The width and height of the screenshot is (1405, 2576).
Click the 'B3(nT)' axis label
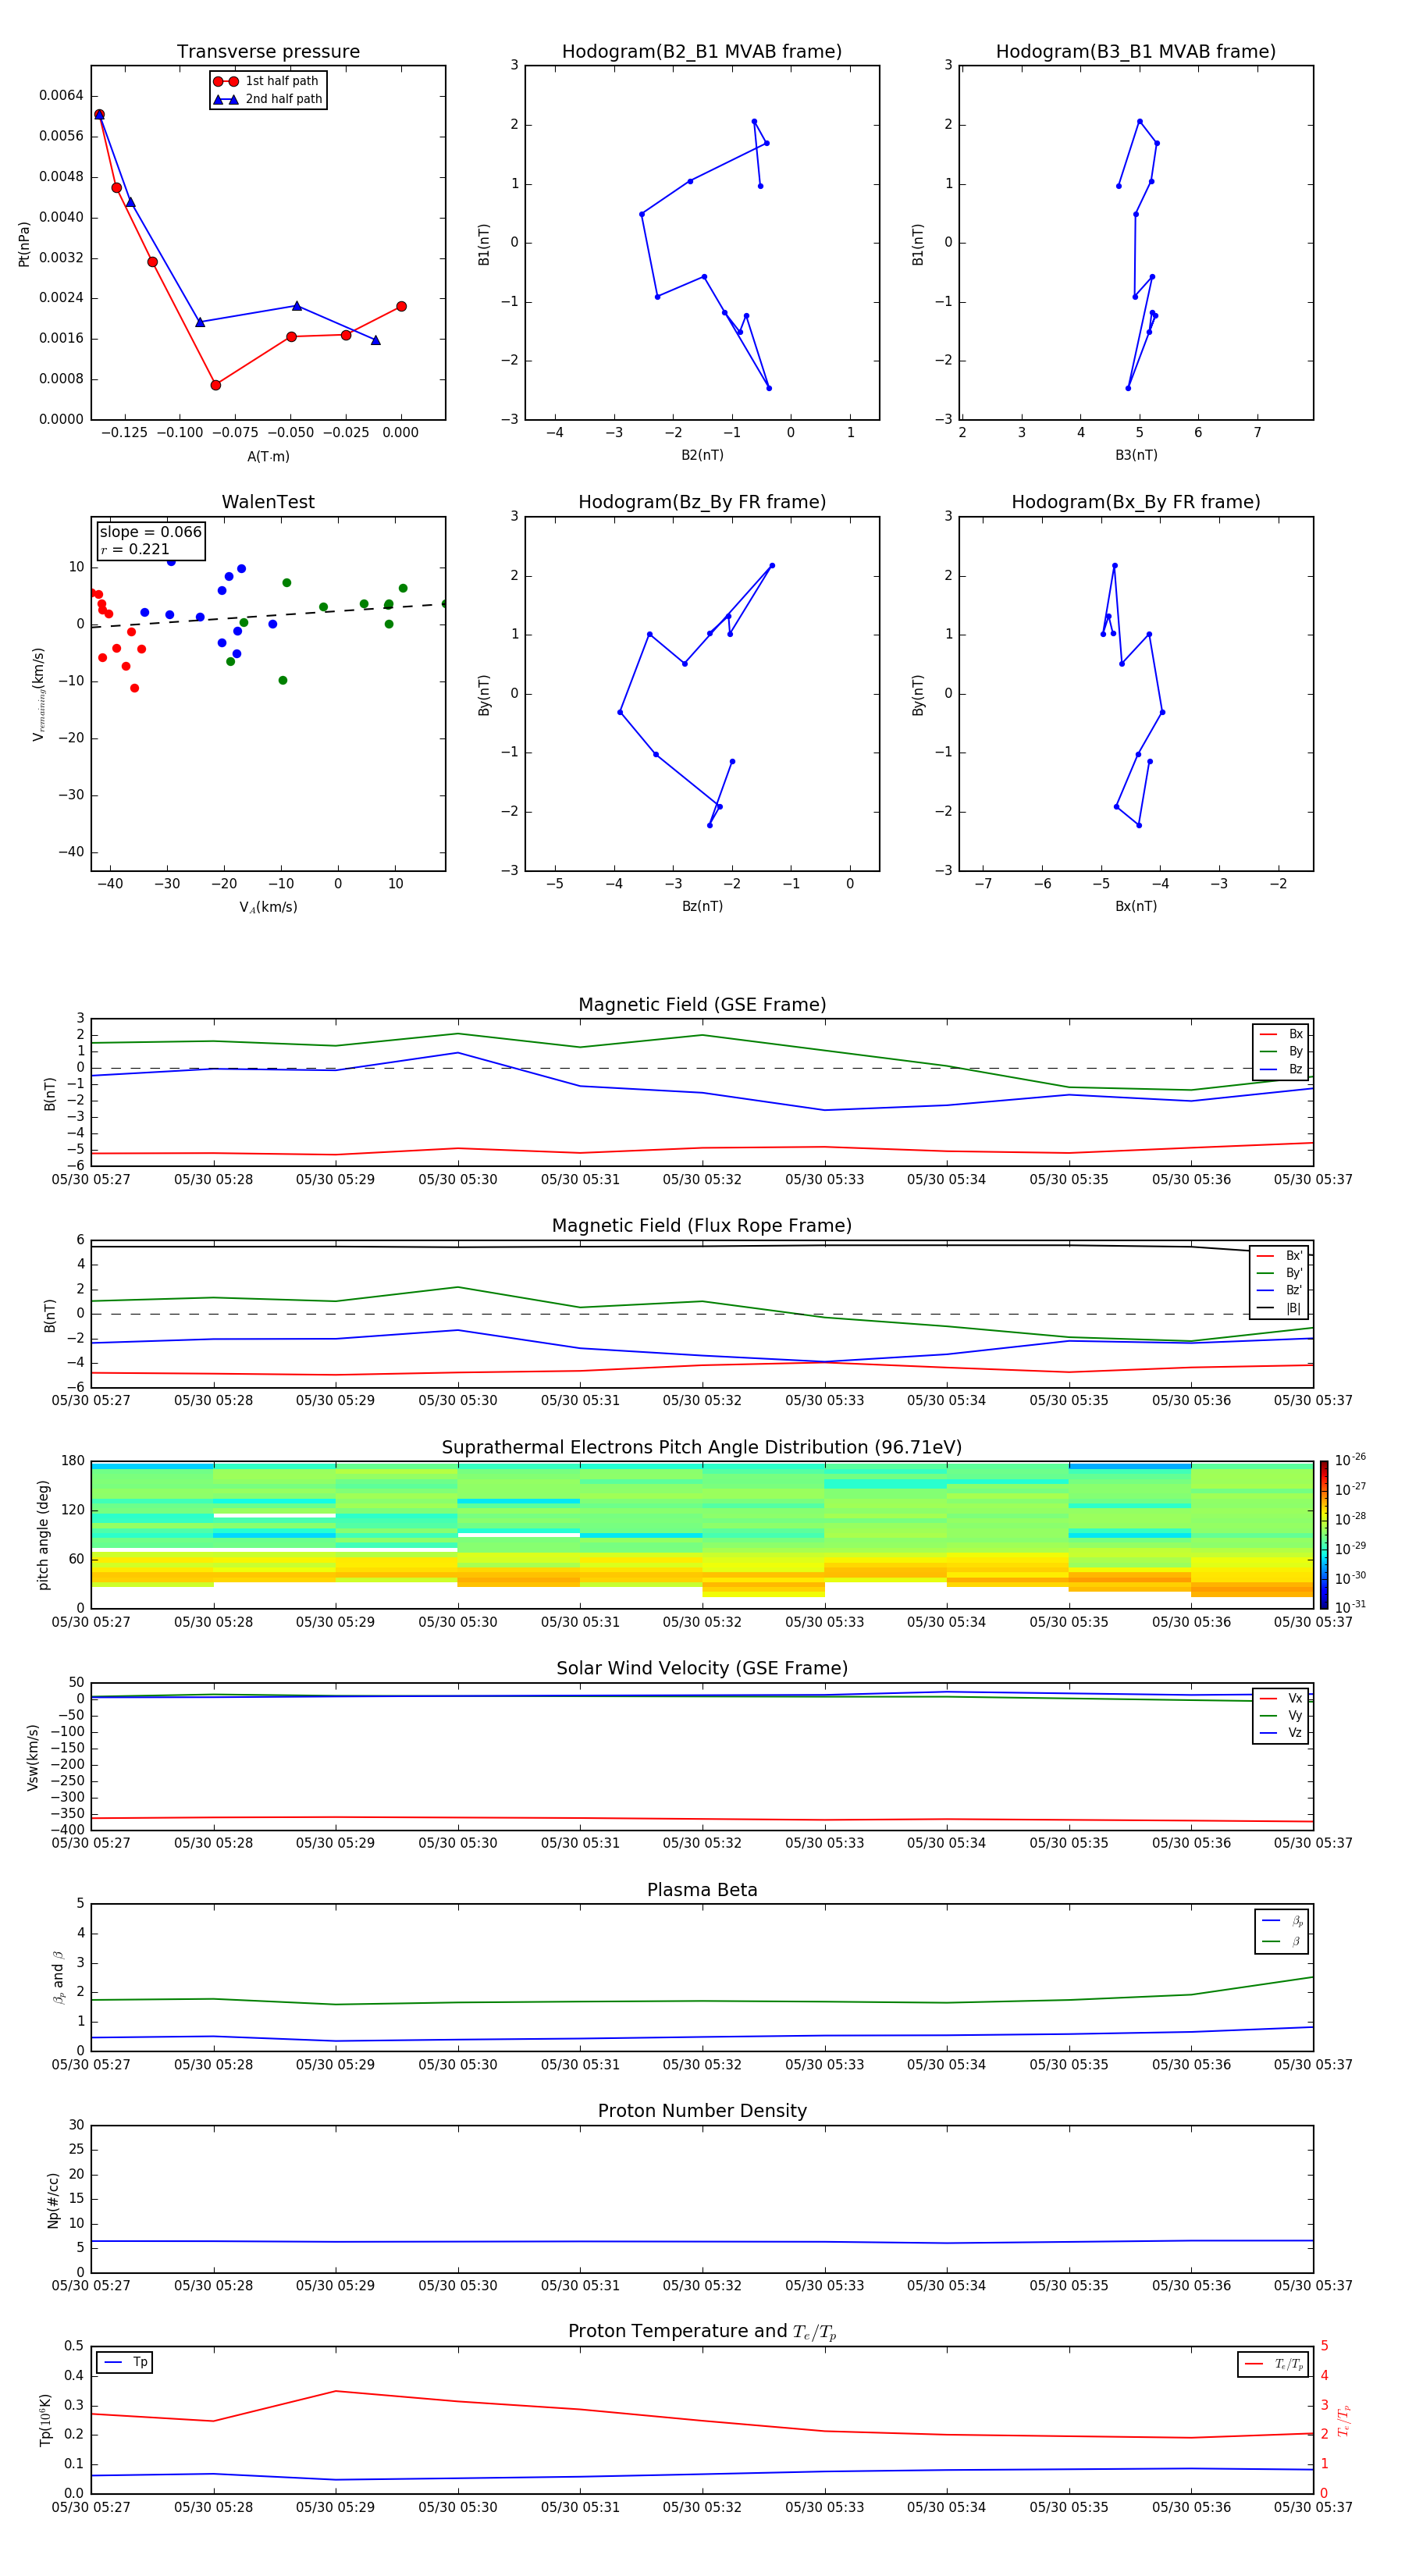(1136, 455)
